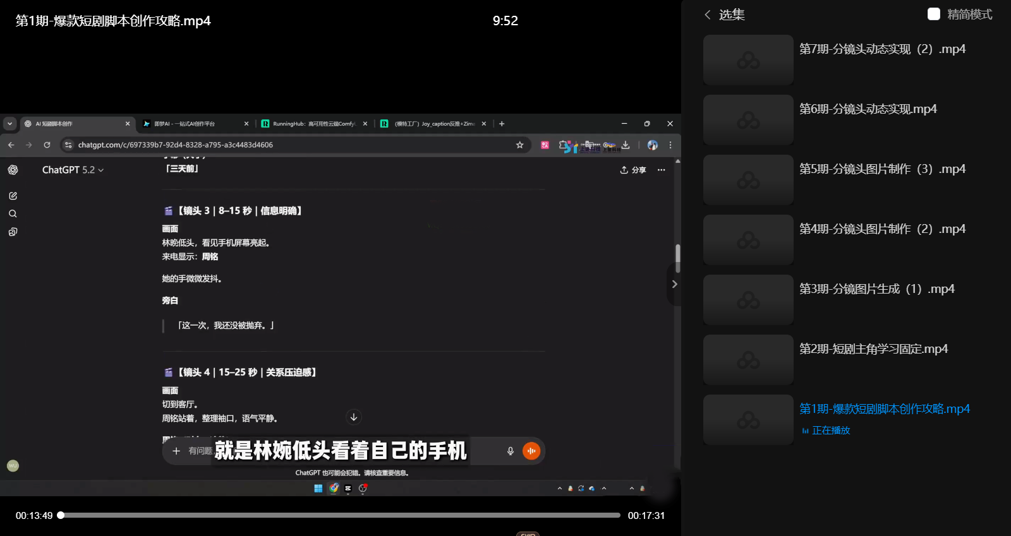Image resolution: width=1011 pixels, height=536 pixels.
Task: Open ChatGPT search chats icon
Action: point(13,214)
